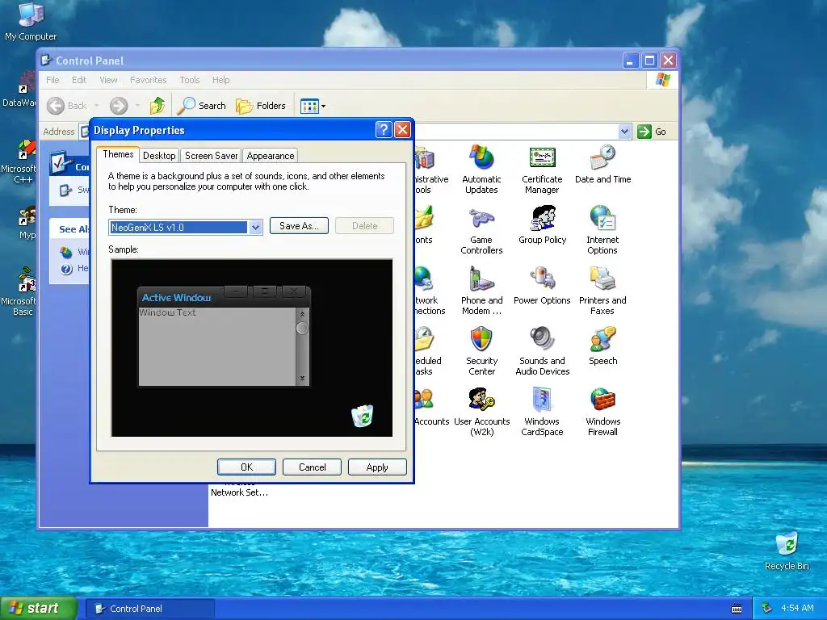Image resolution: width=827 pixels, height=620 pixels.
Task: Click Control Panel taskbar button
Action: tap(149, 609)
